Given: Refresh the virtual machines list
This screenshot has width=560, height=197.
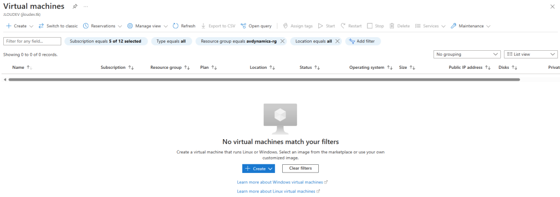Looking at the screenshot, I should coord(184,26).
